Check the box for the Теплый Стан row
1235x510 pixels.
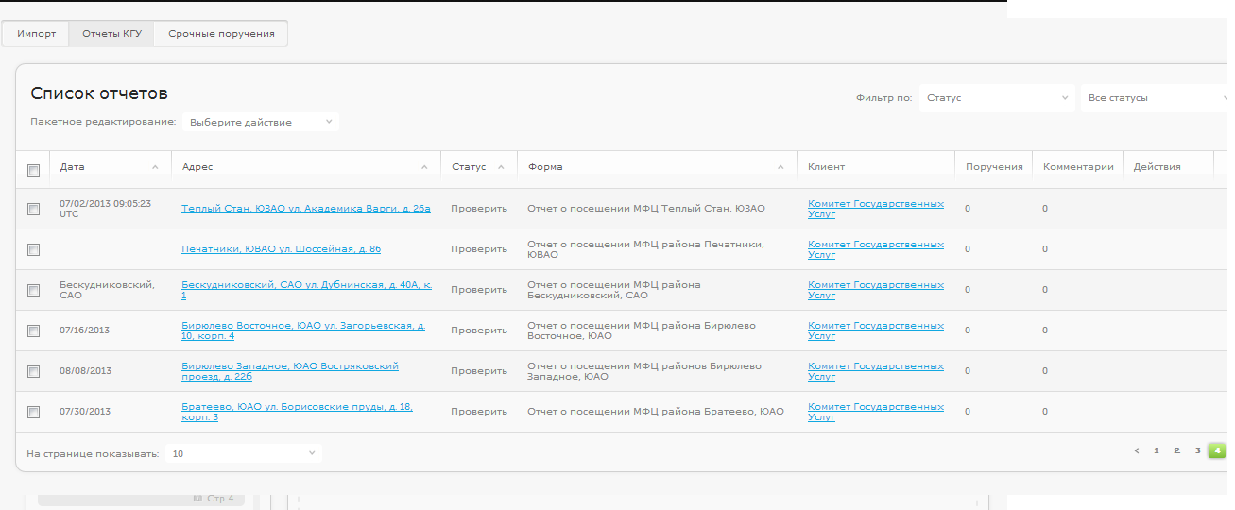click(x=33, y=210)
